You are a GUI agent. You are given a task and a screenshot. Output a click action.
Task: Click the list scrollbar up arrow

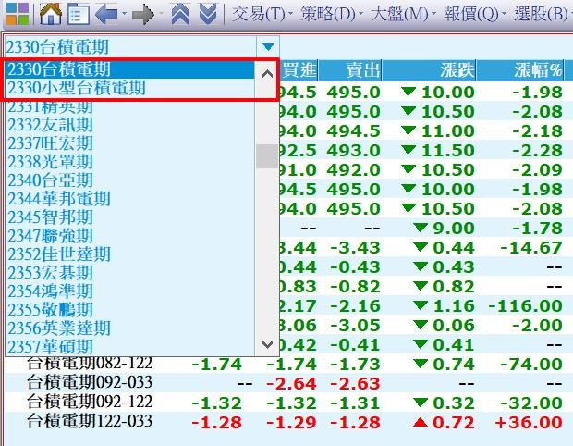(x=267, y=73)
